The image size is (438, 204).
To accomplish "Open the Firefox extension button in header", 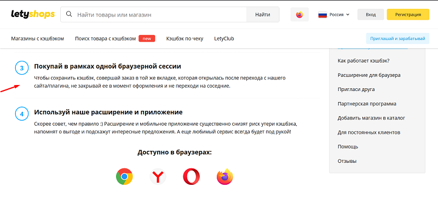I will click(x=299, y=15).
